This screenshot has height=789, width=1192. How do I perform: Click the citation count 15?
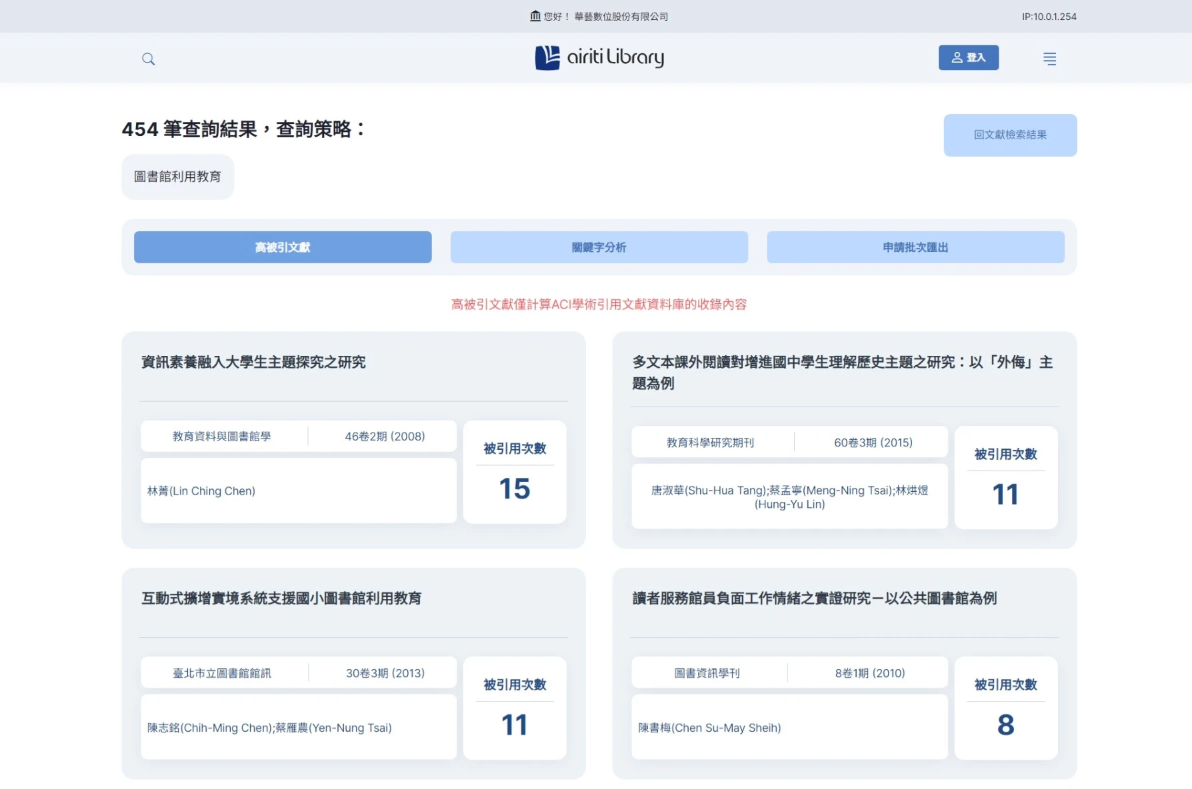click(515, 488)
